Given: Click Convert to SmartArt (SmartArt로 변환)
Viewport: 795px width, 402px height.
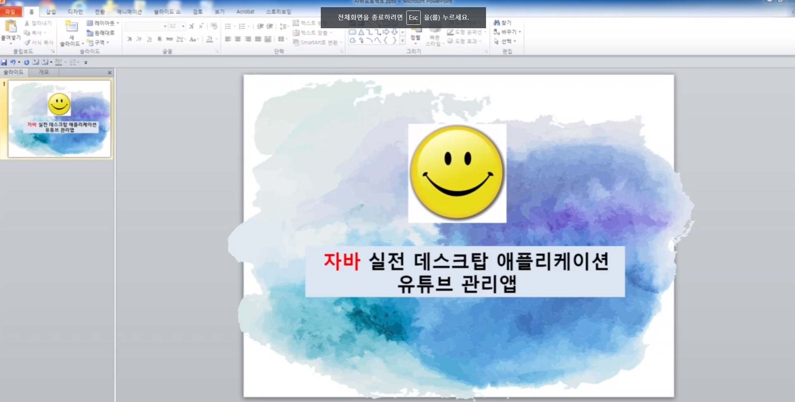Looking at the screenshot, I should [x=317, y=42].
